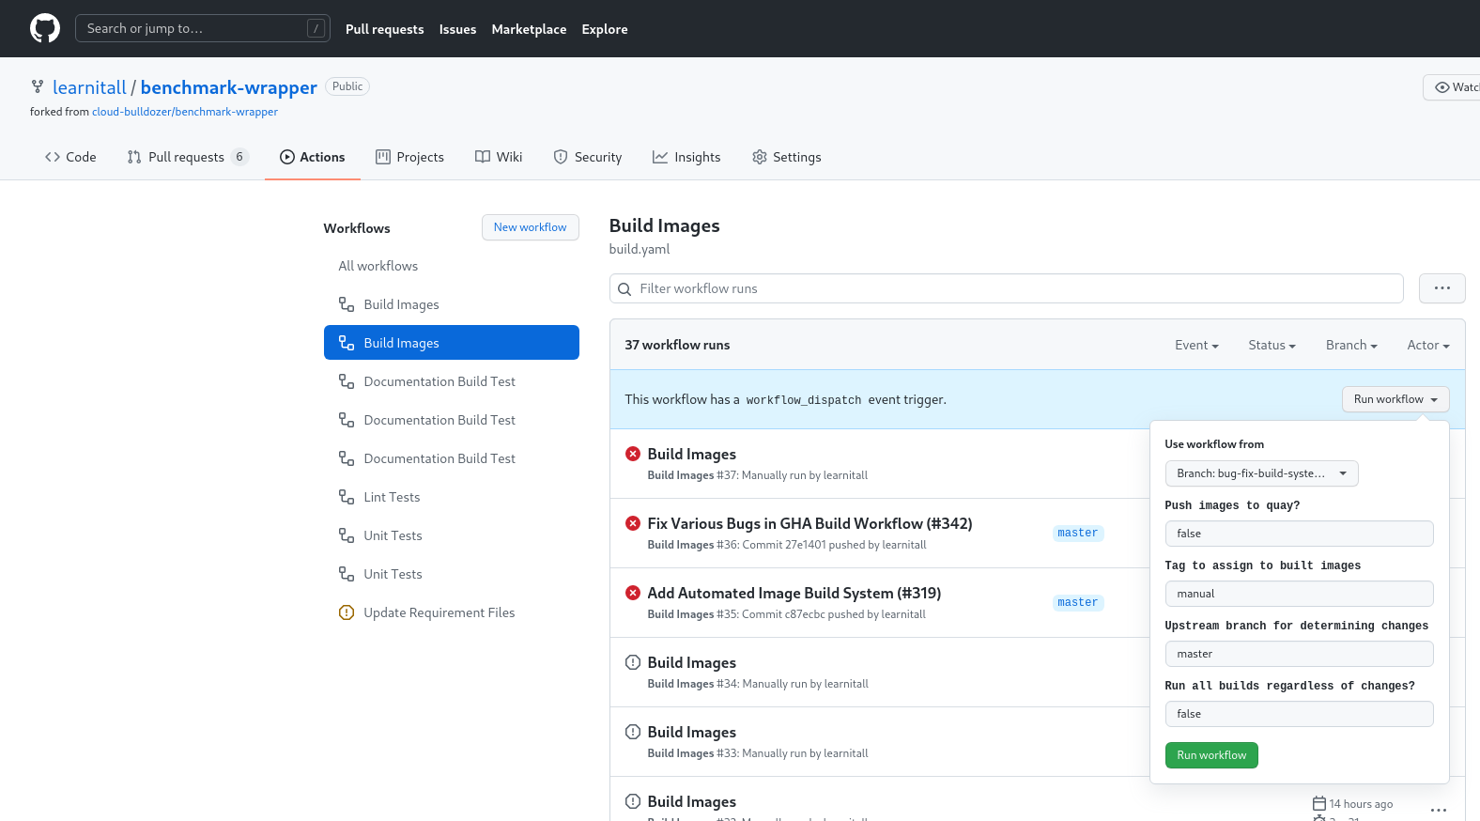
Task: Open the Build Images #33 run title
Action: pos(691,732)
